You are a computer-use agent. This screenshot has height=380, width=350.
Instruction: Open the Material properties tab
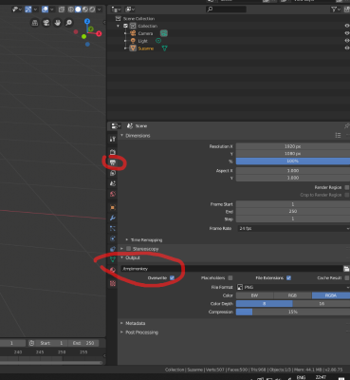[113, 270]
